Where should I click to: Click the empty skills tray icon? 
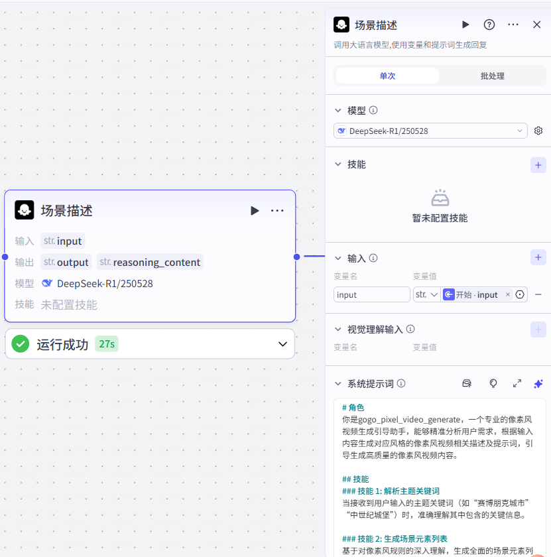tap(440, 198)
